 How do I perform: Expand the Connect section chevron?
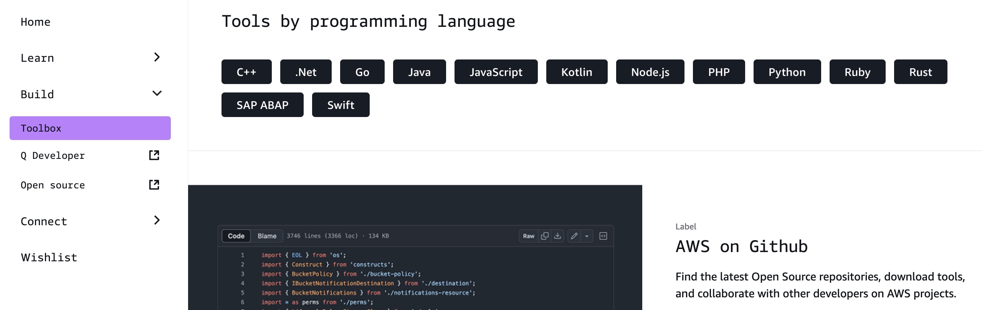coord(157,220)
